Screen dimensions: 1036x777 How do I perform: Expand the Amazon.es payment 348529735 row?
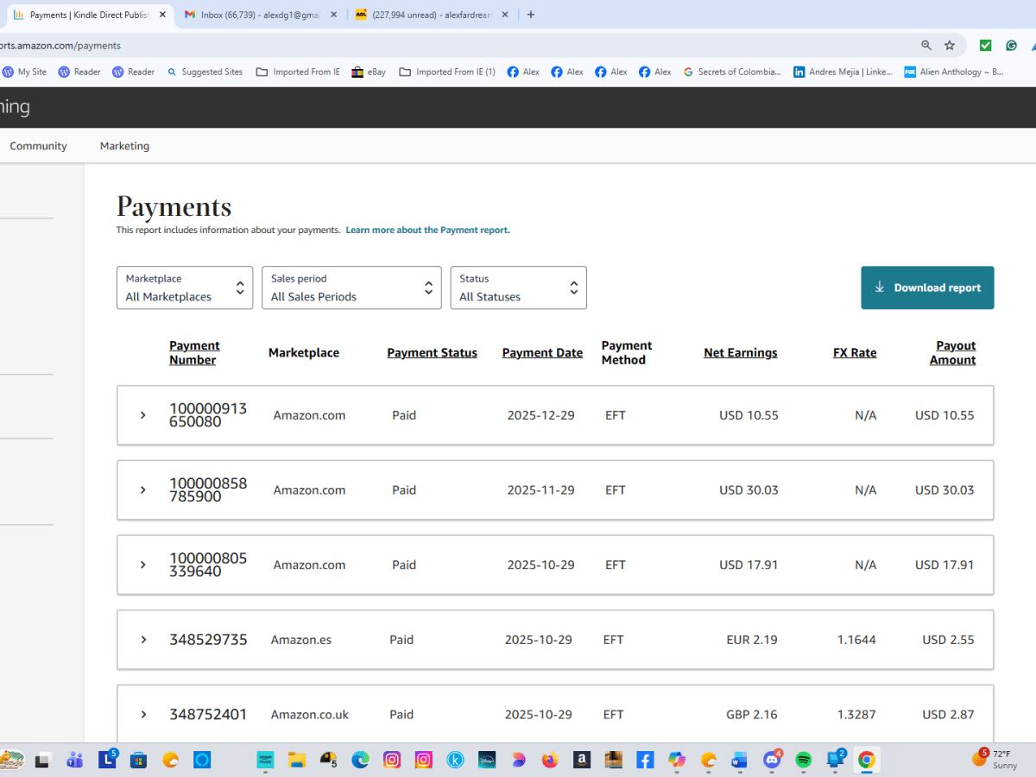click(x=143, y=640)
